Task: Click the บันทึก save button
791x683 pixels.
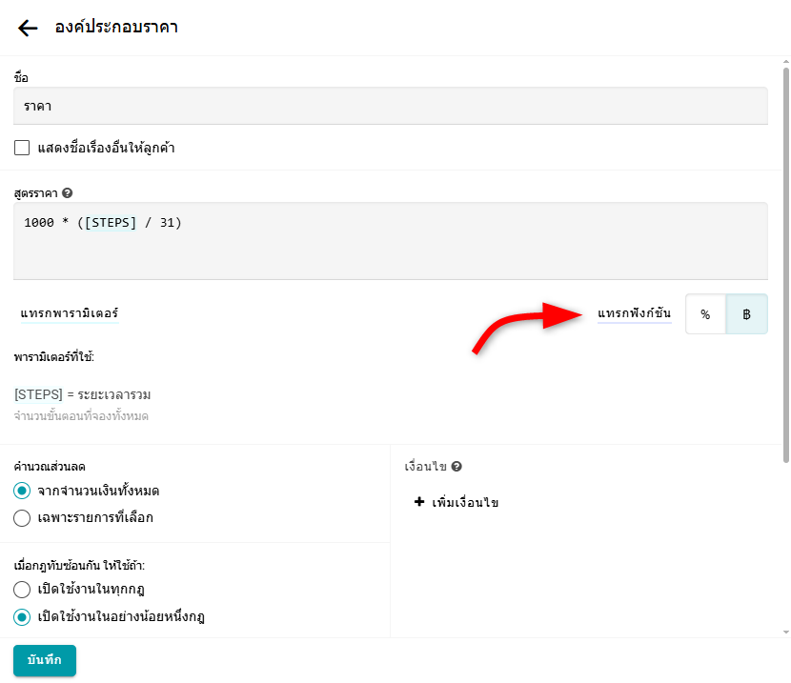Action: click(x=45, y=660)
